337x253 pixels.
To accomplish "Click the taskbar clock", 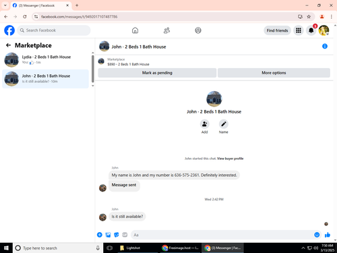I will pyautogui.click(x=328, y=248).
